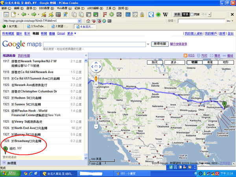The width and height of the screenshot is (236, 177).
Task: Open the 更多... layers dropdown on the map
Action: pyautogui.click(x=175, y=62)
